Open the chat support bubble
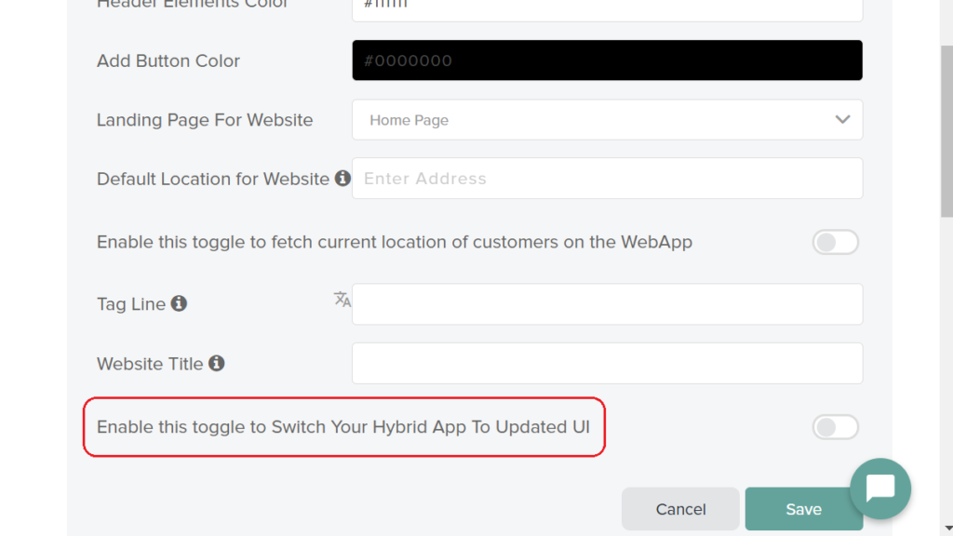This screenshot has width=953, height=536. (879, 489)
